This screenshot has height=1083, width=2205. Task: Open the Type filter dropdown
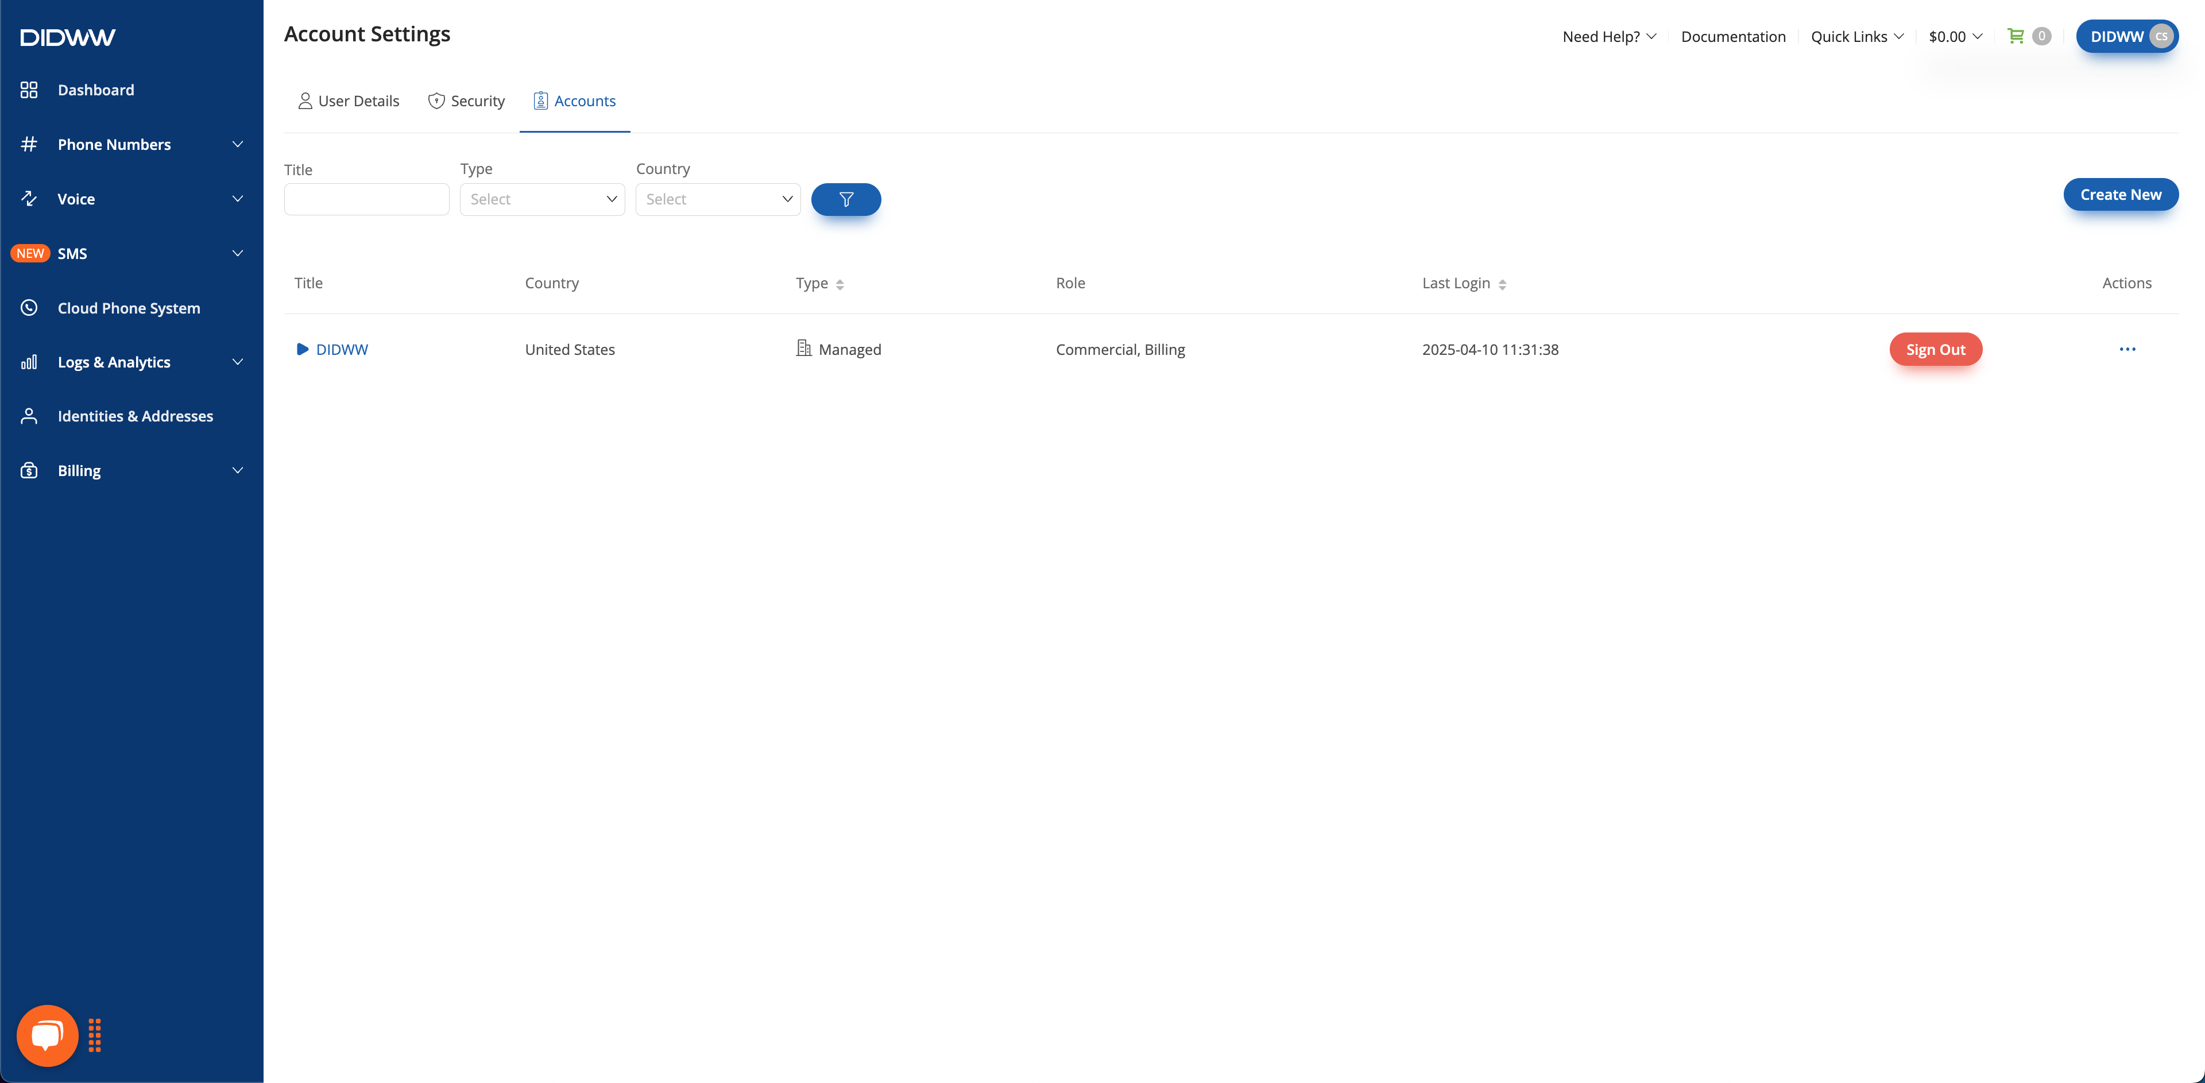coord(543,199)
